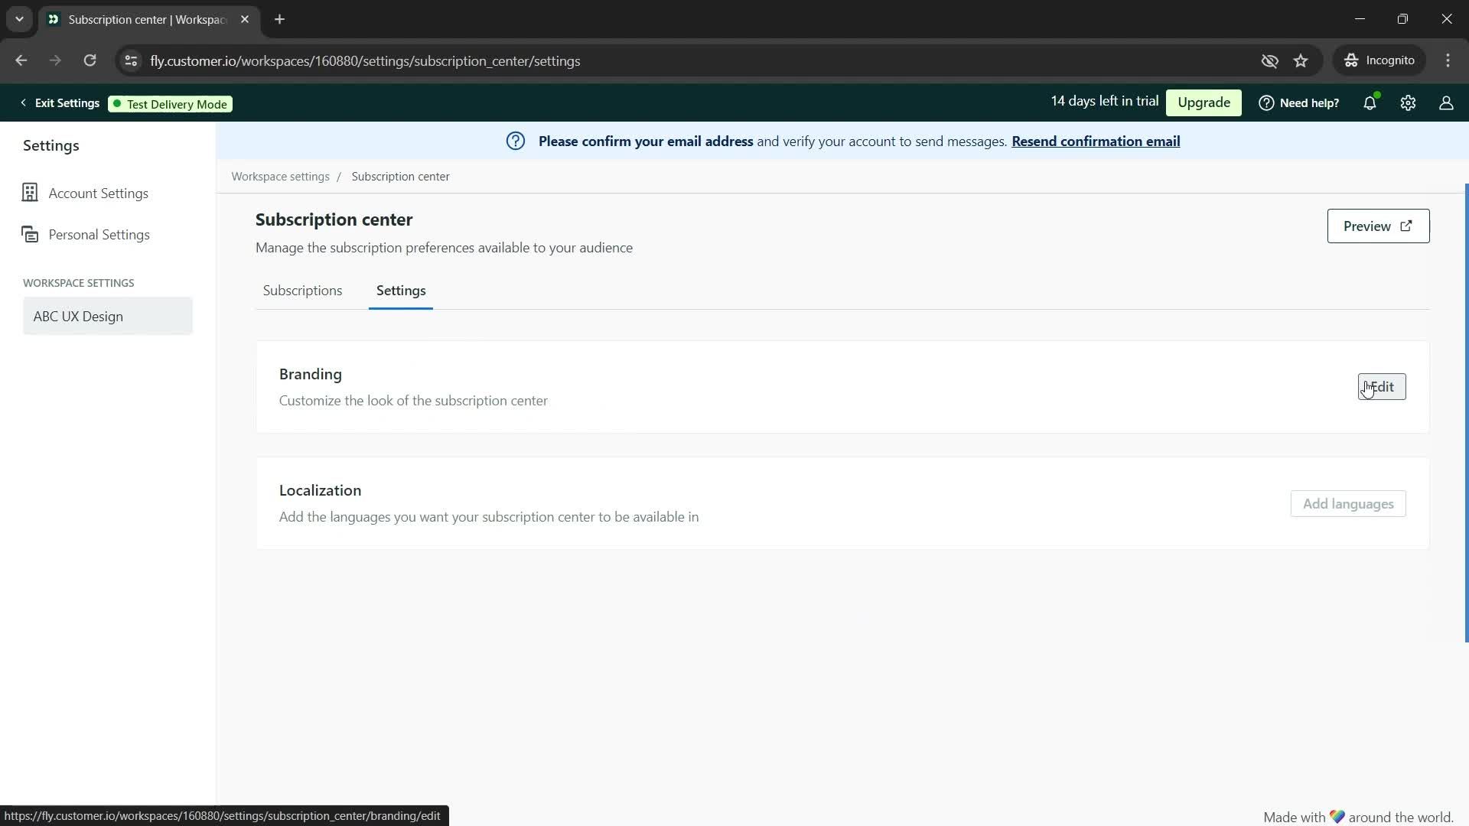Click the back navigation arrow icon

point(21,60)
